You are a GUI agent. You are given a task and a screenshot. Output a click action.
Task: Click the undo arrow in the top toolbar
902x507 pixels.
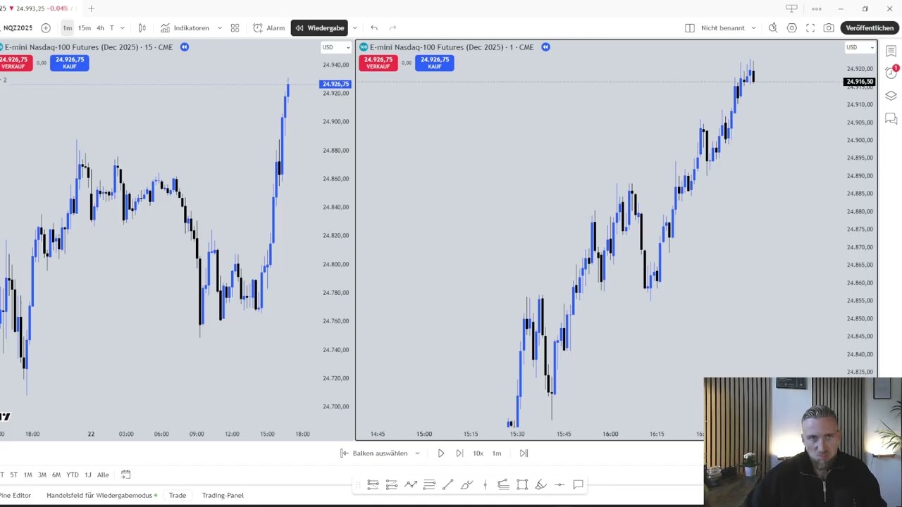point(374,28)
